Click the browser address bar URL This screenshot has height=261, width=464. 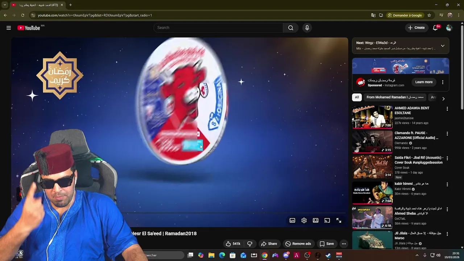coord(95,15)
